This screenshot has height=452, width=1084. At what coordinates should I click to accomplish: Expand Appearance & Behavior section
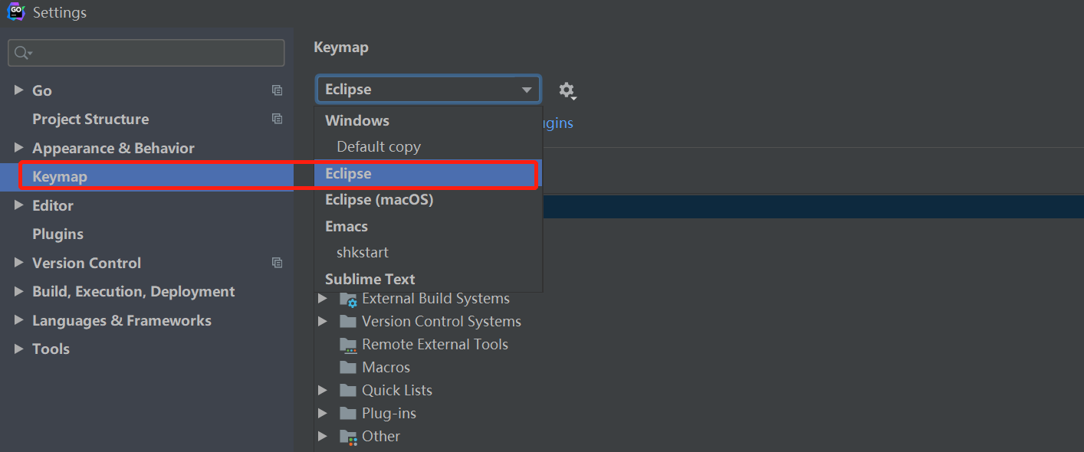tap(18, 148)
